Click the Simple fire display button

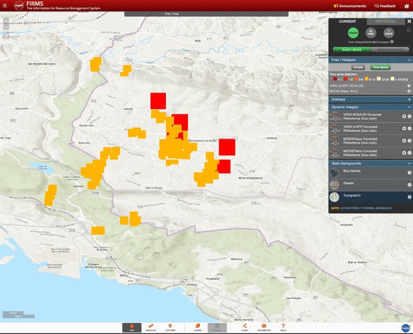pyautogui.click(x=358, y=67)
